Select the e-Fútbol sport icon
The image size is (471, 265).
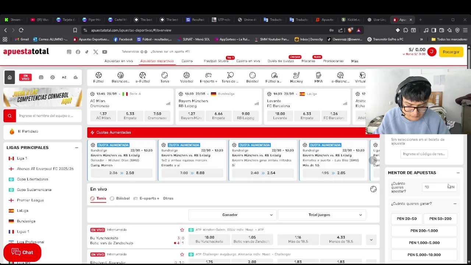coord(142,77)
